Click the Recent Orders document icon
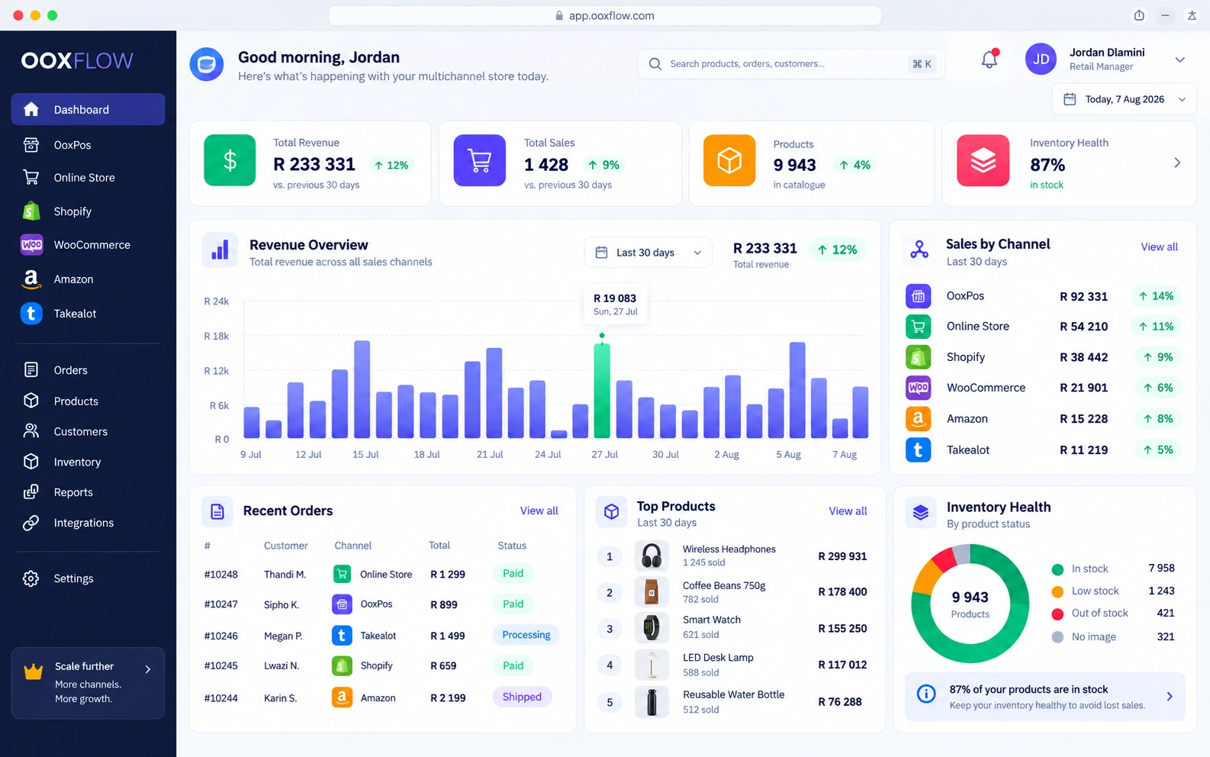Image resolution: width=1210 pixels, height=757 pixels. 217,511
